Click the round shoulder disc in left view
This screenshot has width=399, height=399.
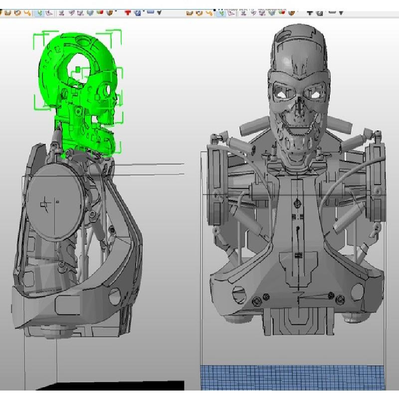pyautogui.click(x=55, y=202)
